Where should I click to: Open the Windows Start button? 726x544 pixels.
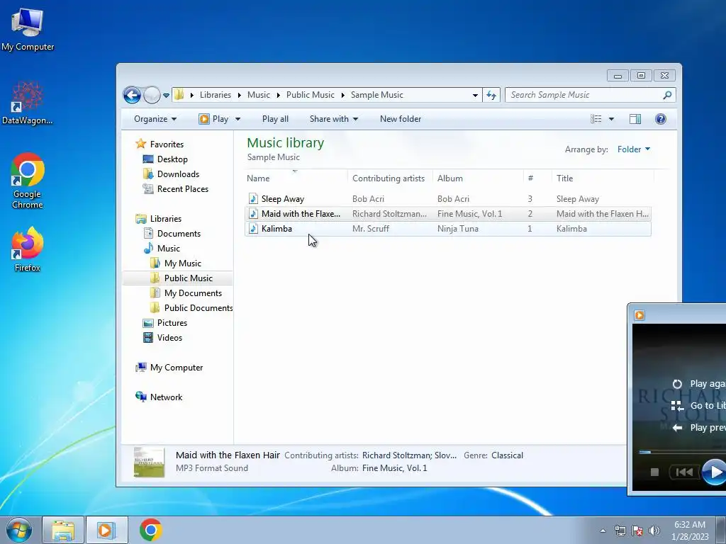click(x=19, y=530)
